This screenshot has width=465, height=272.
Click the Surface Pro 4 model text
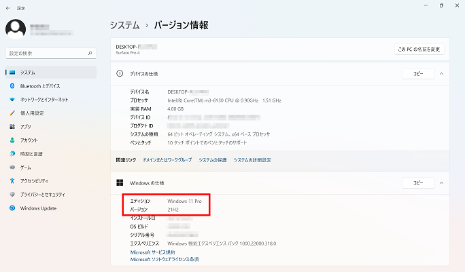pyautogui.click(x=128, y=53)
